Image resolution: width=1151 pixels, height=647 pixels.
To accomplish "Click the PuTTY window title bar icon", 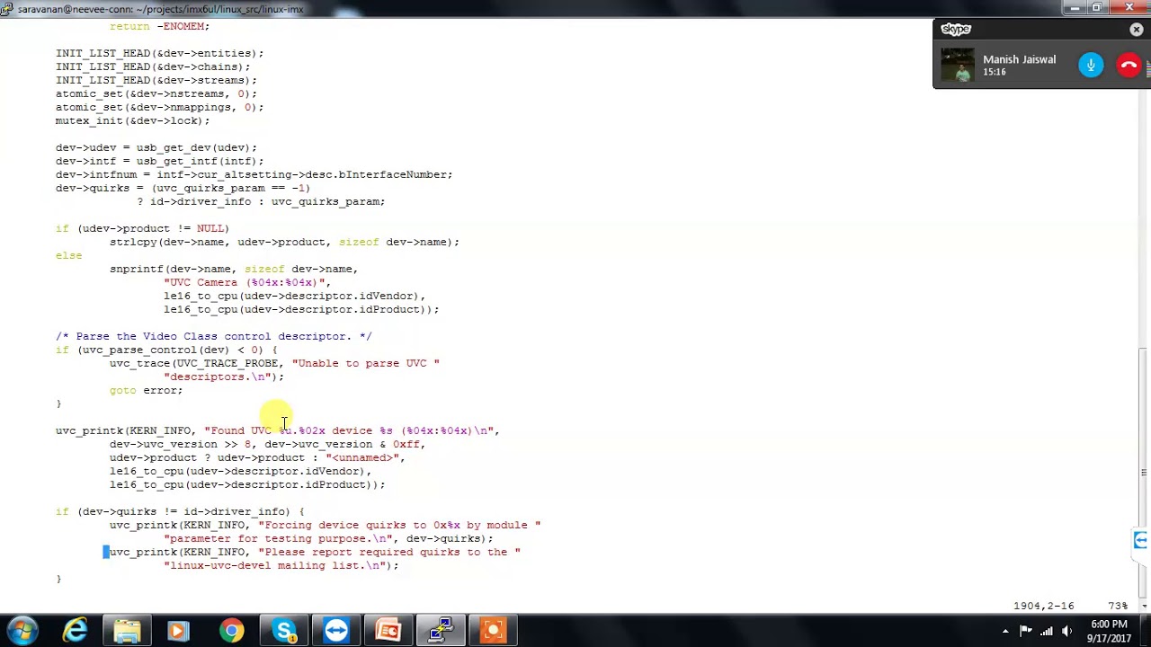I will point(6,9).
